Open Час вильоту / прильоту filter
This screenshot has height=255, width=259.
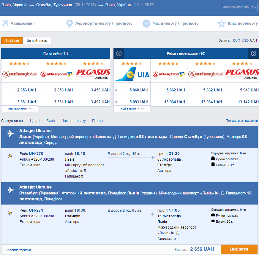[x=176, y=23]
